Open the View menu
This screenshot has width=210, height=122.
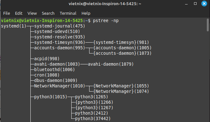(x=32, y=13)
